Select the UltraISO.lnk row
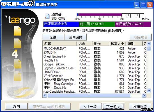154x112 pixels. click(95, 72)
